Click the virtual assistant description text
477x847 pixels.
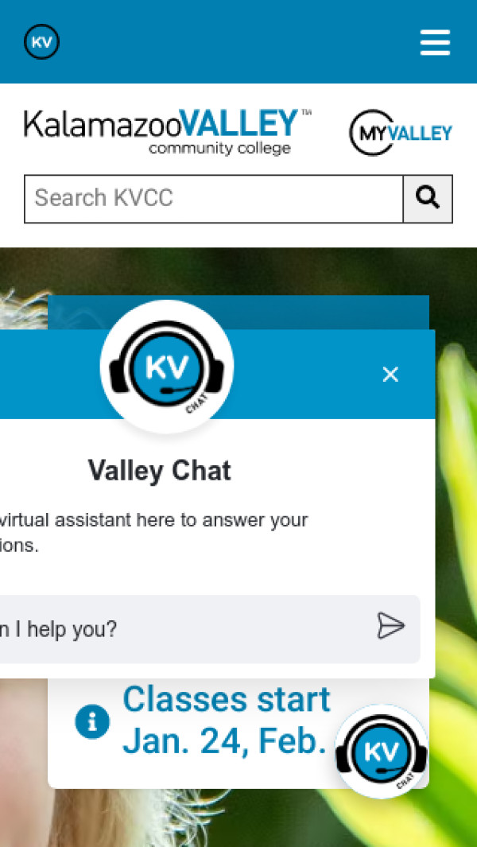click(154, 533)
